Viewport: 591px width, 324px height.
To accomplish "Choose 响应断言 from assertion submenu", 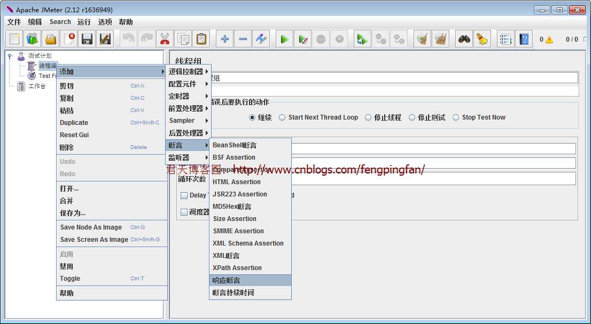I will pyautogui.click(x=250, y=280).
